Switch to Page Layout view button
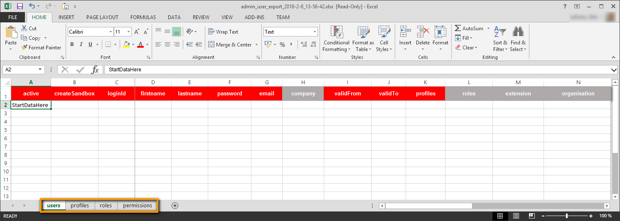The width and height of the screenshot is (620, 221). click(x=516, y=216)
